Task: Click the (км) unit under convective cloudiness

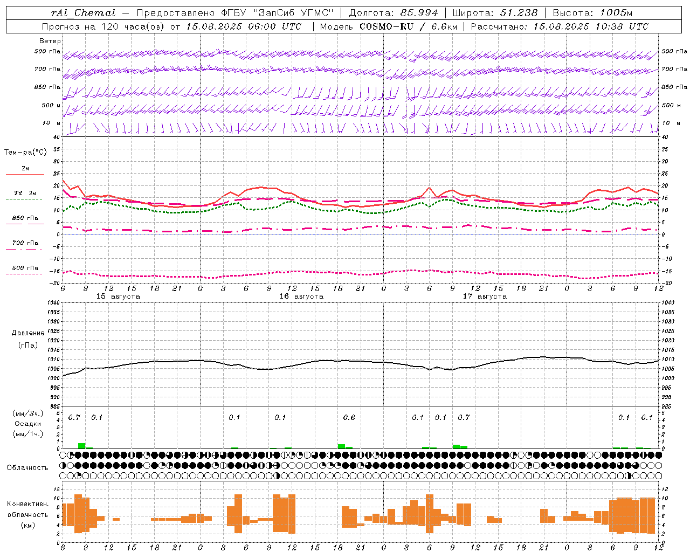Action: click(28, 525)
